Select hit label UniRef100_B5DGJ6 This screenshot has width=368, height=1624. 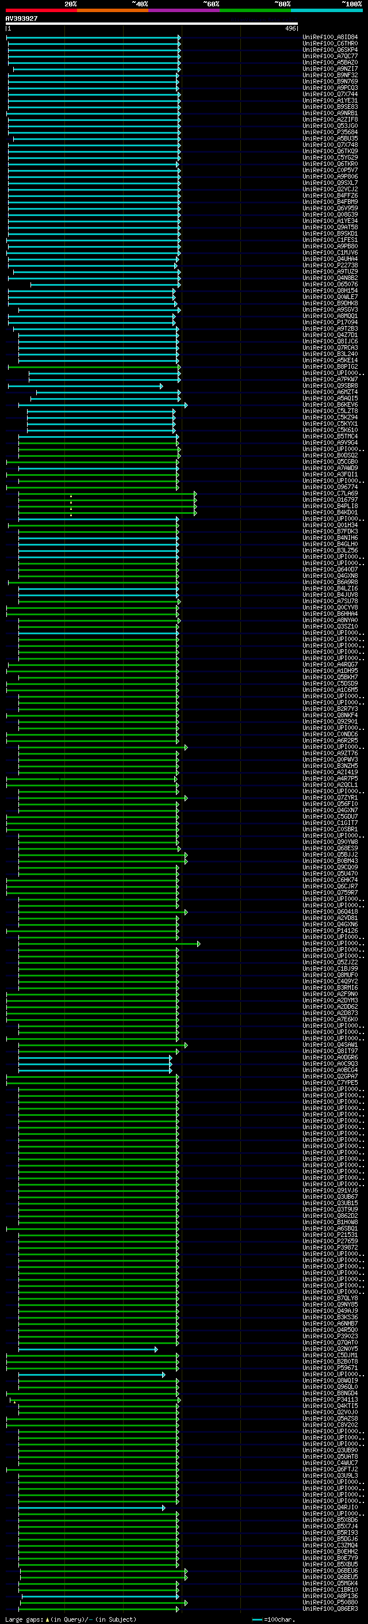pos(330,1539)
